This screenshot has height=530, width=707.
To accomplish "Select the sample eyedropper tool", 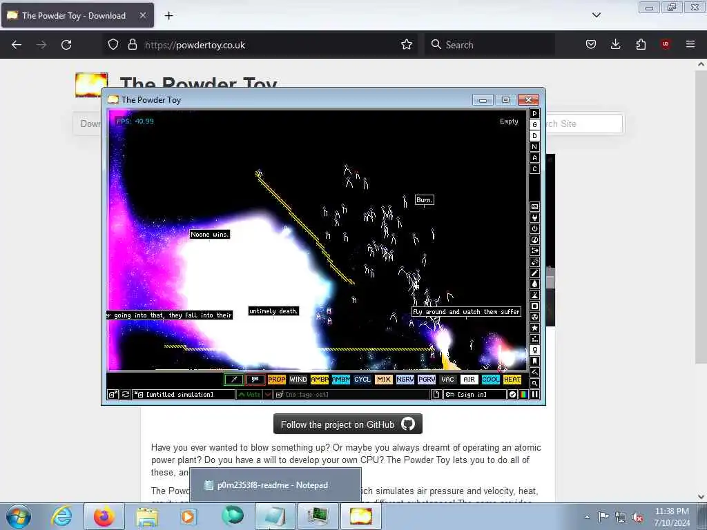I will (234, 380).
